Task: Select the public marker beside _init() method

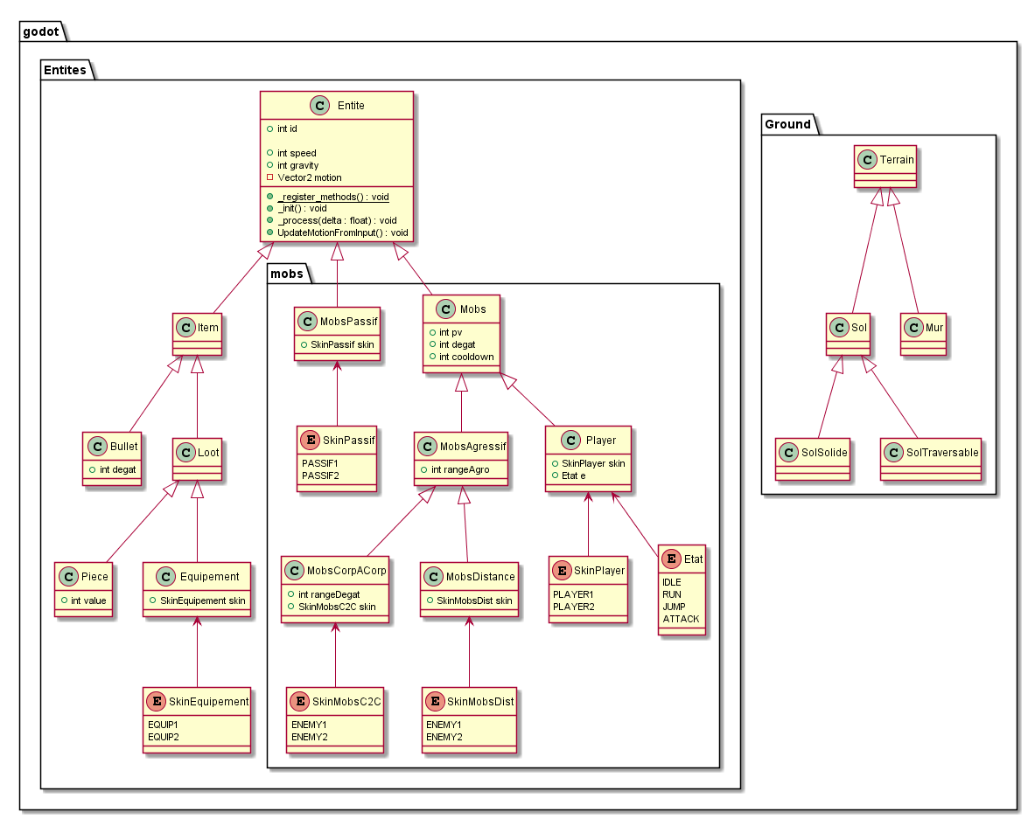Action: (x=269, y=209)
